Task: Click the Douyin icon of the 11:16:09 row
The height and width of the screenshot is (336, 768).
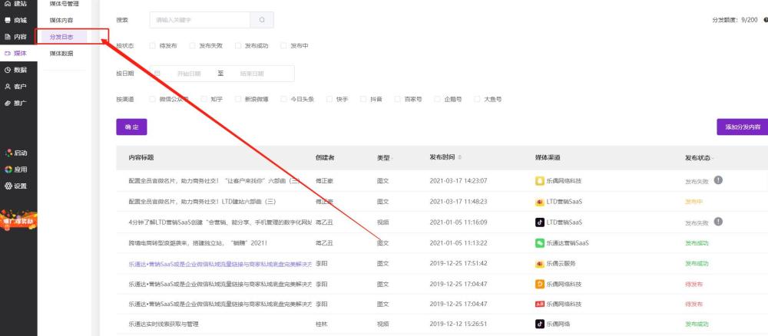Action: pyautogui.click(x=539, y=222)
